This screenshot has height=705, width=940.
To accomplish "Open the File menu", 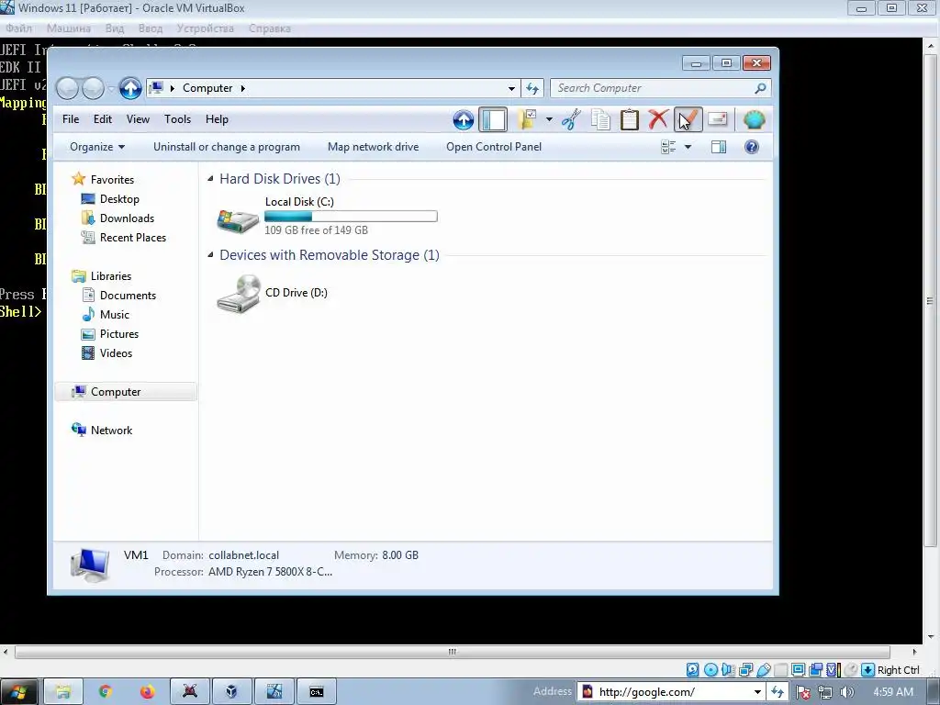I will pos(71,119).
